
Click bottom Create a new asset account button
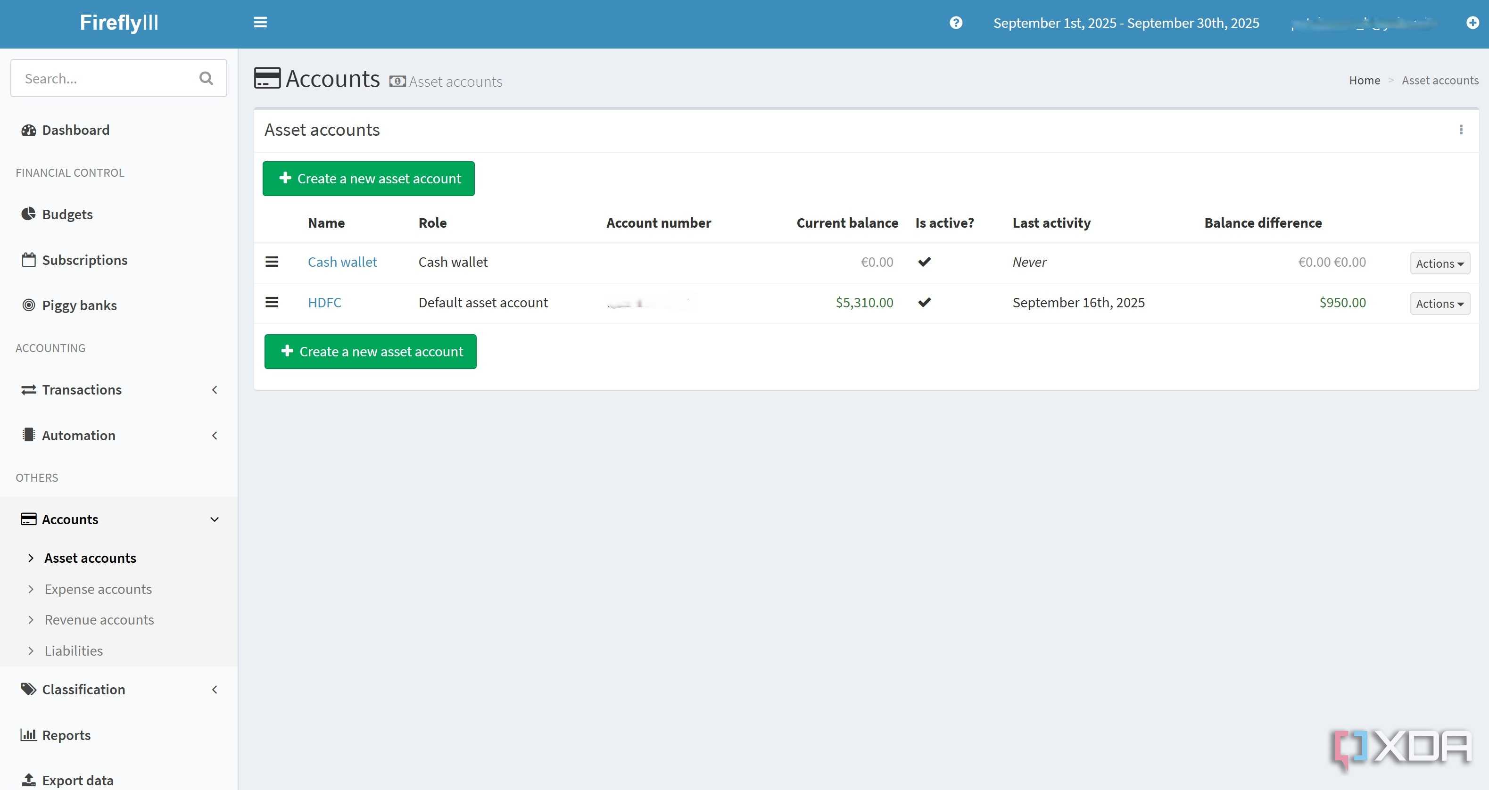[x=370, y=351]
